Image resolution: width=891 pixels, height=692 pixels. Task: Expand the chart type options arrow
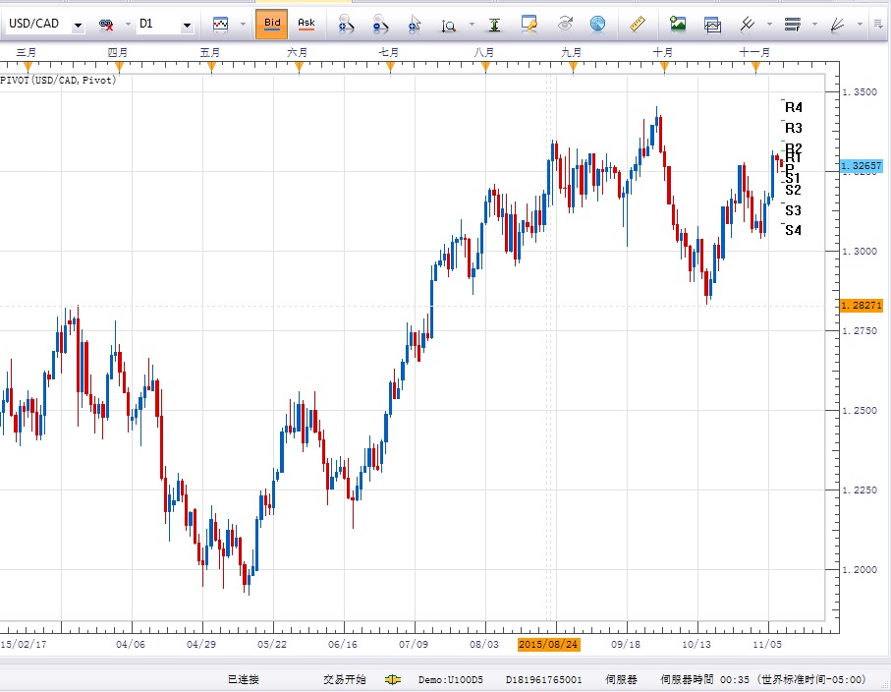click(x=244, y=25)
